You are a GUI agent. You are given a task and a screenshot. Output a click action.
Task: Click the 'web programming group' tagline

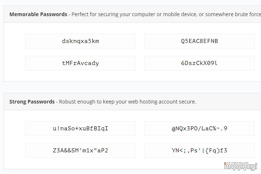pyautogui.click(x=238, y=163)
